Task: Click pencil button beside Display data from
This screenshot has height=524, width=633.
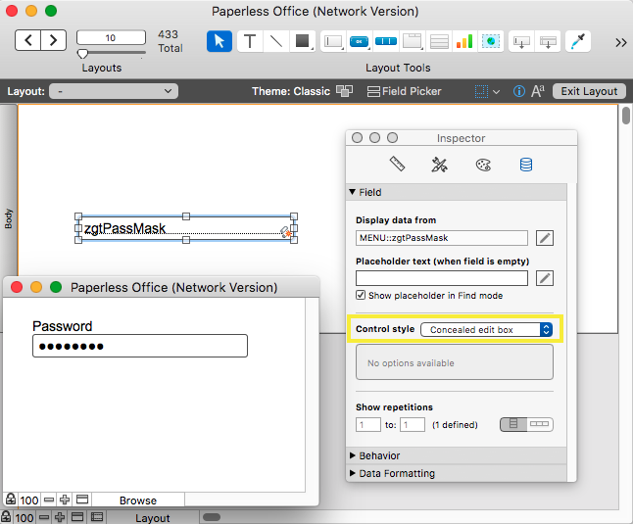Action: pos(545,238)
